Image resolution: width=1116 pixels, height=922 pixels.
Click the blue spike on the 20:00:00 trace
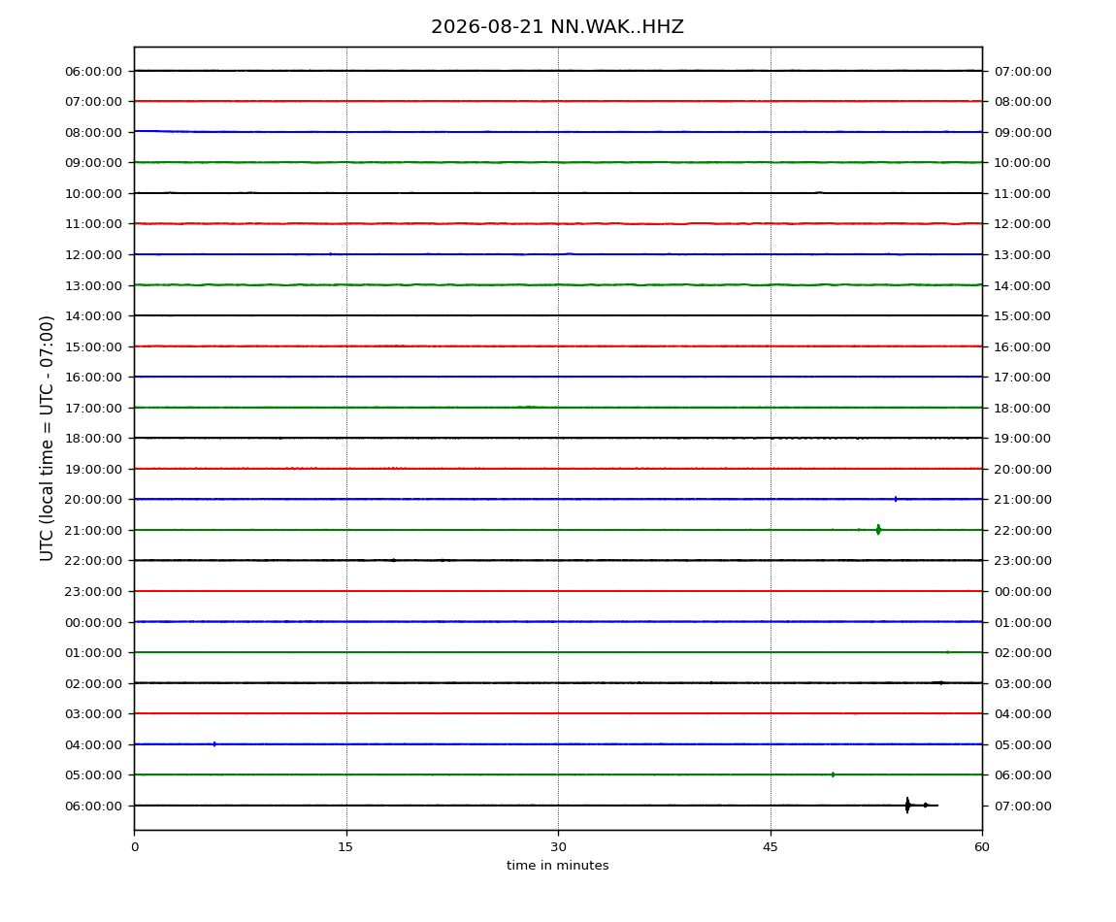896,499
